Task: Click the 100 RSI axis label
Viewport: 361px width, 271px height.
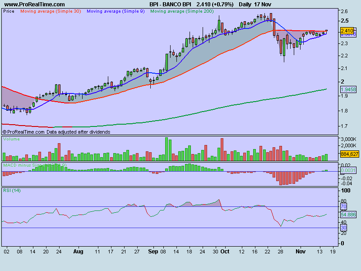Action: coord(346,191)
